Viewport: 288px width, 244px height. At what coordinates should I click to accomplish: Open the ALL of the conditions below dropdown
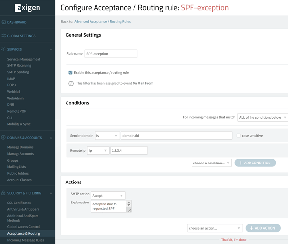click(x=263, y=117)
